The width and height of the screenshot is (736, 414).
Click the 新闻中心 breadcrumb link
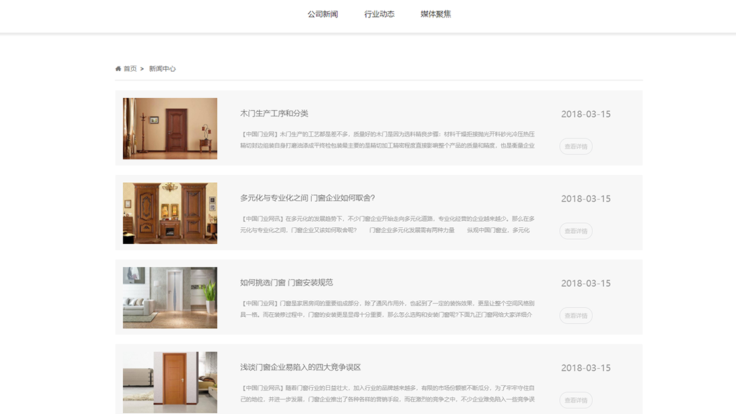163,68
